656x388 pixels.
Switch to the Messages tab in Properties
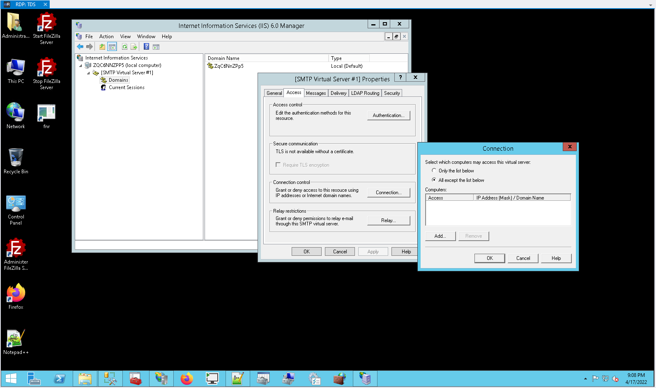coord(316,93)
